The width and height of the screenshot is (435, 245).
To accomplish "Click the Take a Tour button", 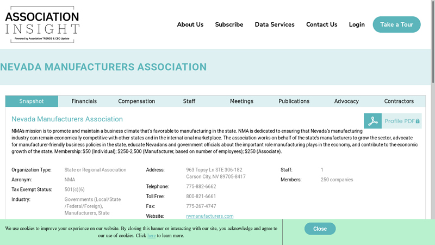I will click(x=396, y=24).
